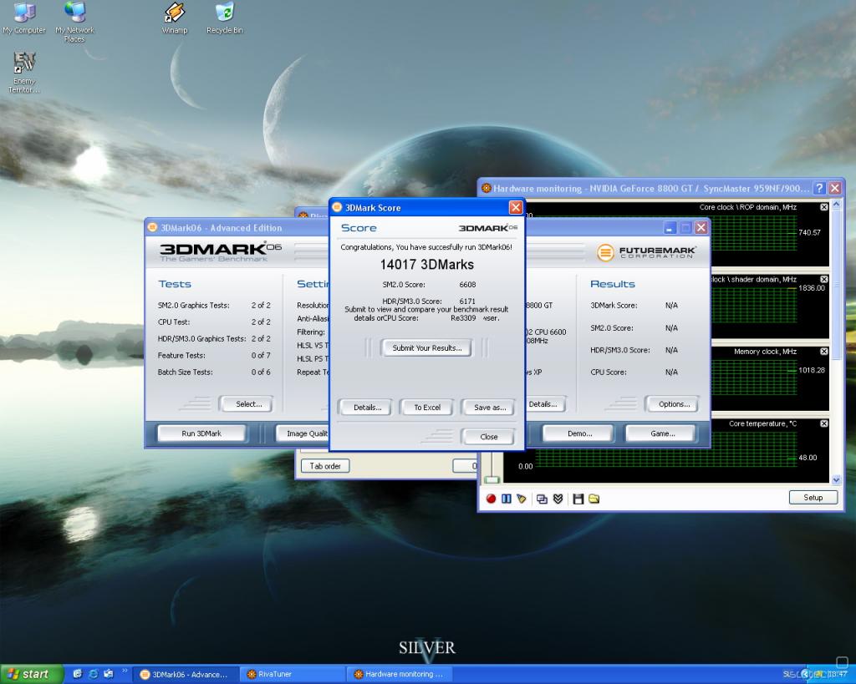Image resolution: width=856 pixels, height=684 pixels.
Task: Click HDR/SM3.0 Score value 6171
Action: (466, 301)
